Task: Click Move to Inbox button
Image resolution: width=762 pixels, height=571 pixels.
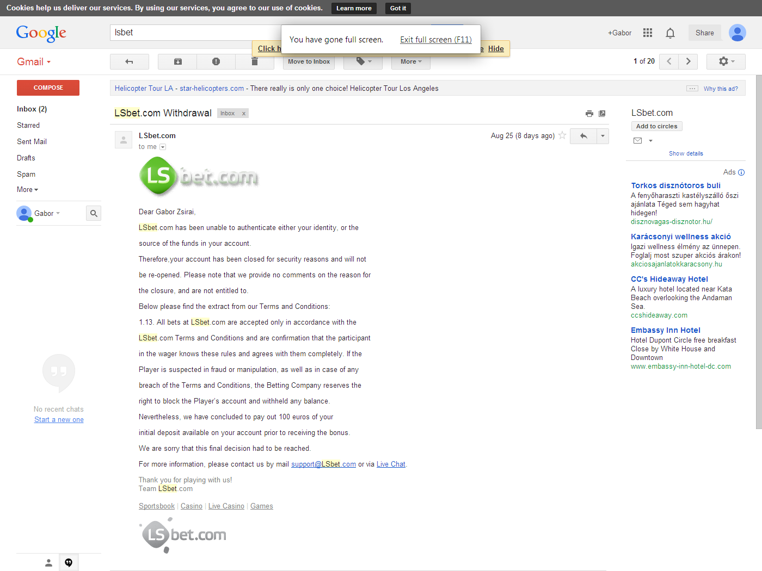Action: point(309,61)
